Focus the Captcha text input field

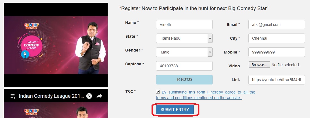[x=184, y=66]
